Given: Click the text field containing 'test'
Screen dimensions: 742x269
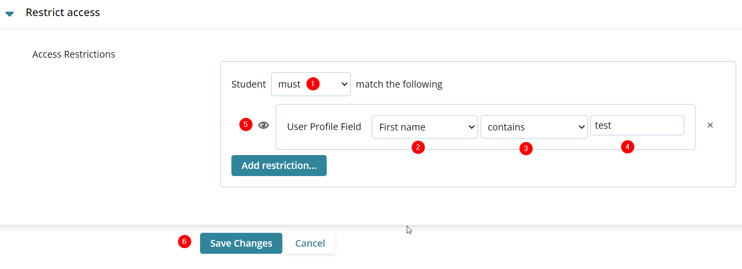Looking at the screenshot, I should coord(637,126).
